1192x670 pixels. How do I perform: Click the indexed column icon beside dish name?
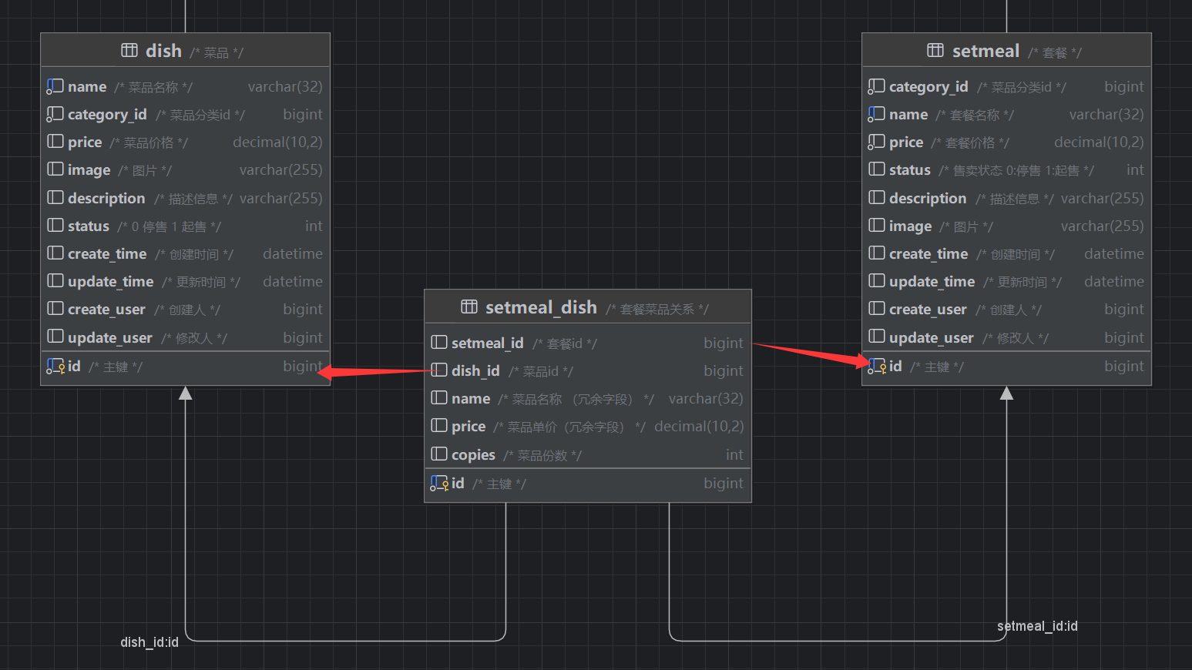coord(55,86)
